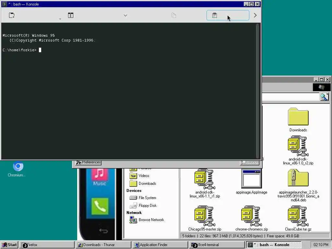Click the 02:10 PM taskbar clock
Viewport: 332px width, 249px height.
(x=321, y=245)
